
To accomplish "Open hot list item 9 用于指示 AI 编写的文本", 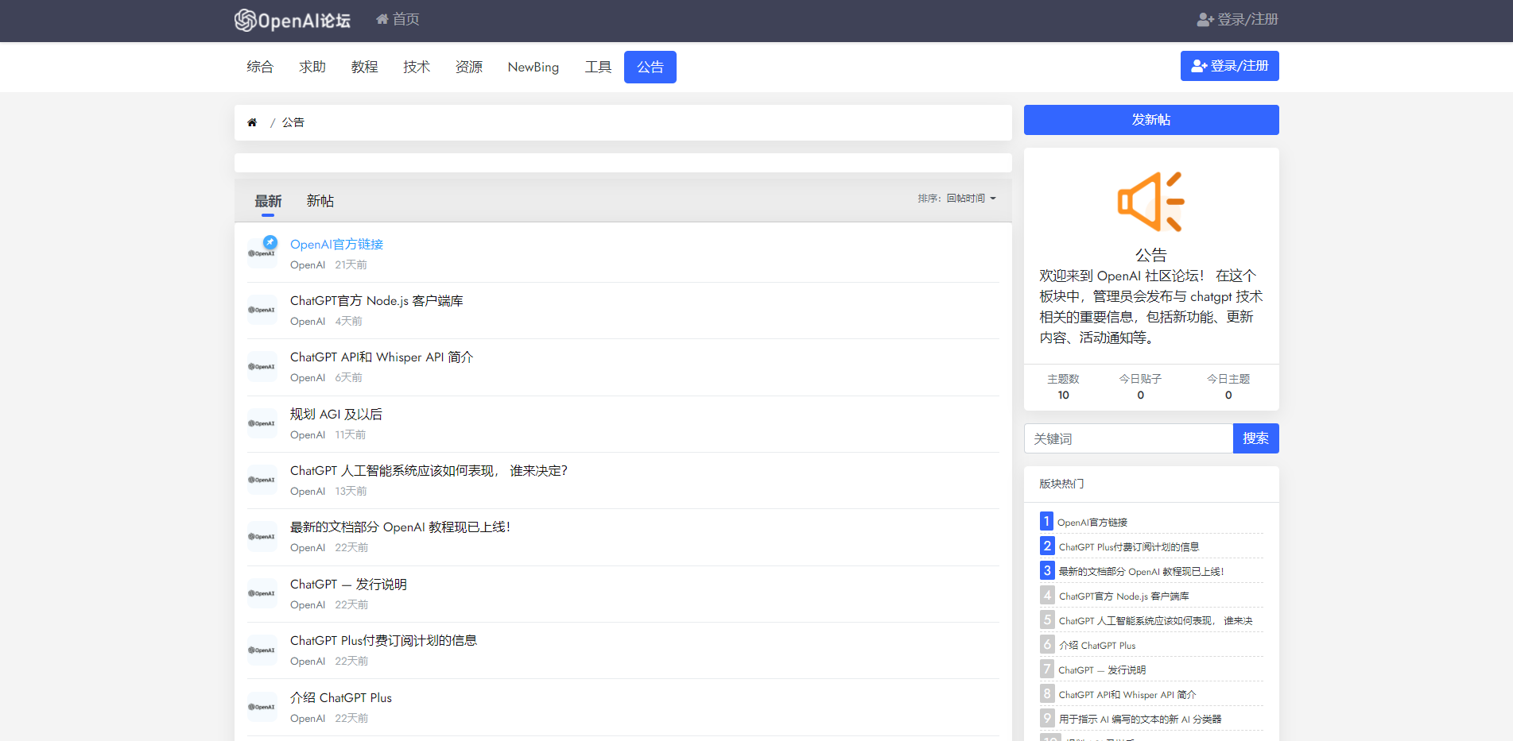I will click(x=1140, y=720).
